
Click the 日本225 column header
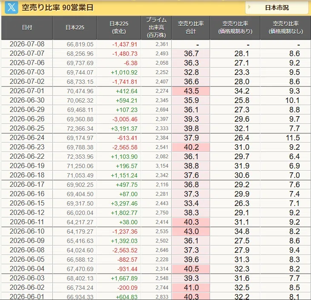click(75, 28)
